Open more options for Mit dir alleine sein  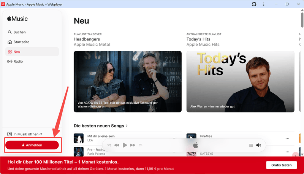coord(174,138)
